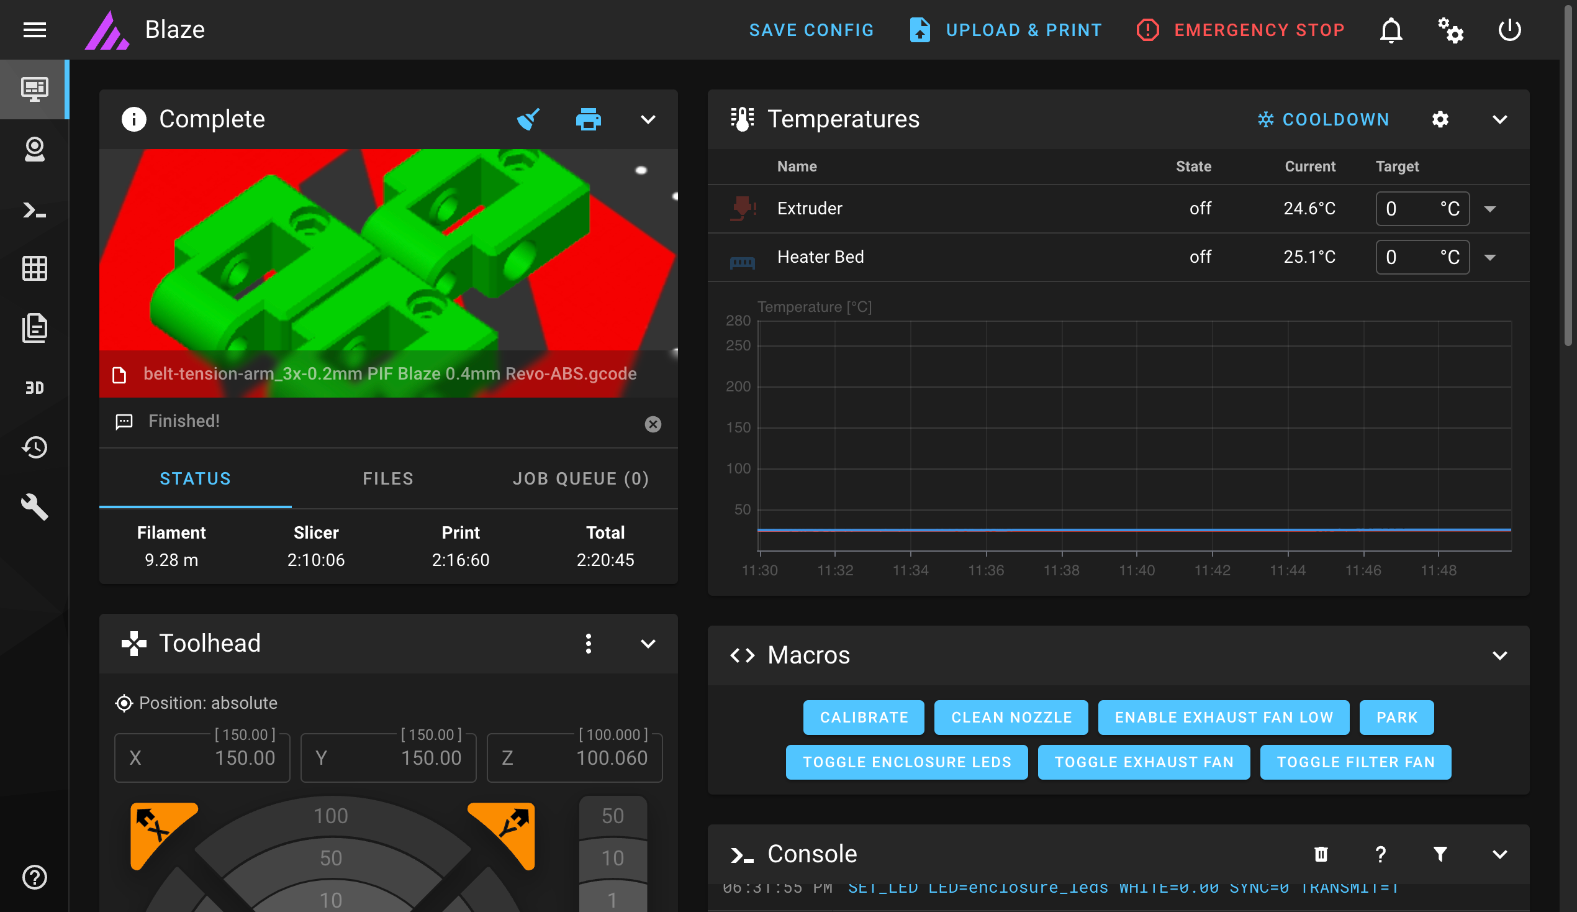Open console help question mark
1577x912 pixels.
click(x=1381, y=854)
